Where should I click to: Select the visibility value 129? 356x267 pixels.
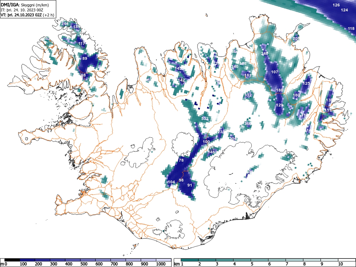(280, 105)
